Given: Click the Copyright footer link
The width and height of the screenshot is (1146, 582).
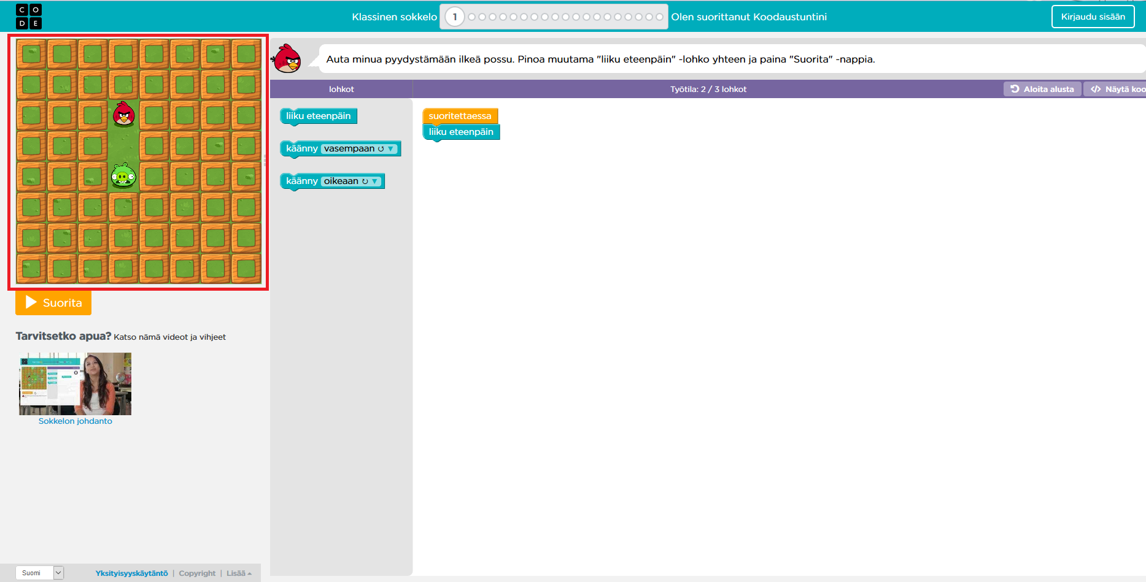Looking at the screenshot, I should click(x=197, y=573).
